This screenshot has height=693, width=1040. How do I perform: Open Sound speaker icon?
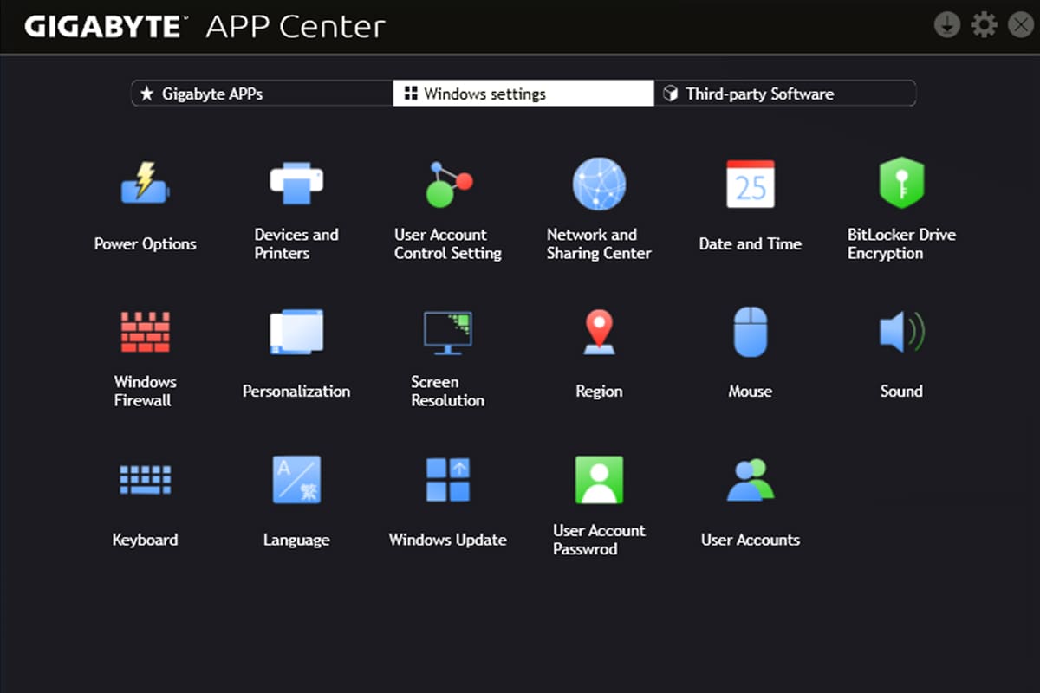click(901, 332)
